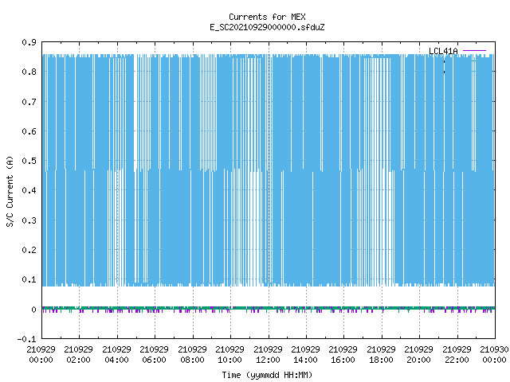The height and width of the screenshot is (382, 510).
Task: Click the y-axis tick value "0.6"
Action: tap(29, 131)
